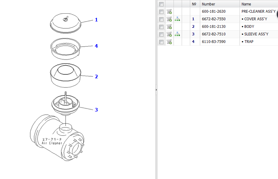Add PRE-CLEANER ASS'Y to cart
This screenshot has width=278, height=179.
pyautogui.click(x=169, y=11)
